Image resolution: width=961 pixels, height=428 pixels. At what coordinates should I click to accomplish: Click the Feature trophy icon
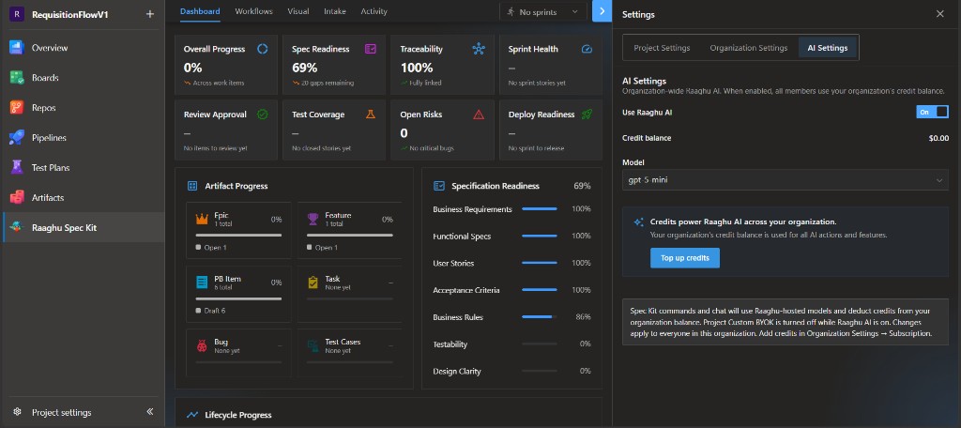coord(313,219)
